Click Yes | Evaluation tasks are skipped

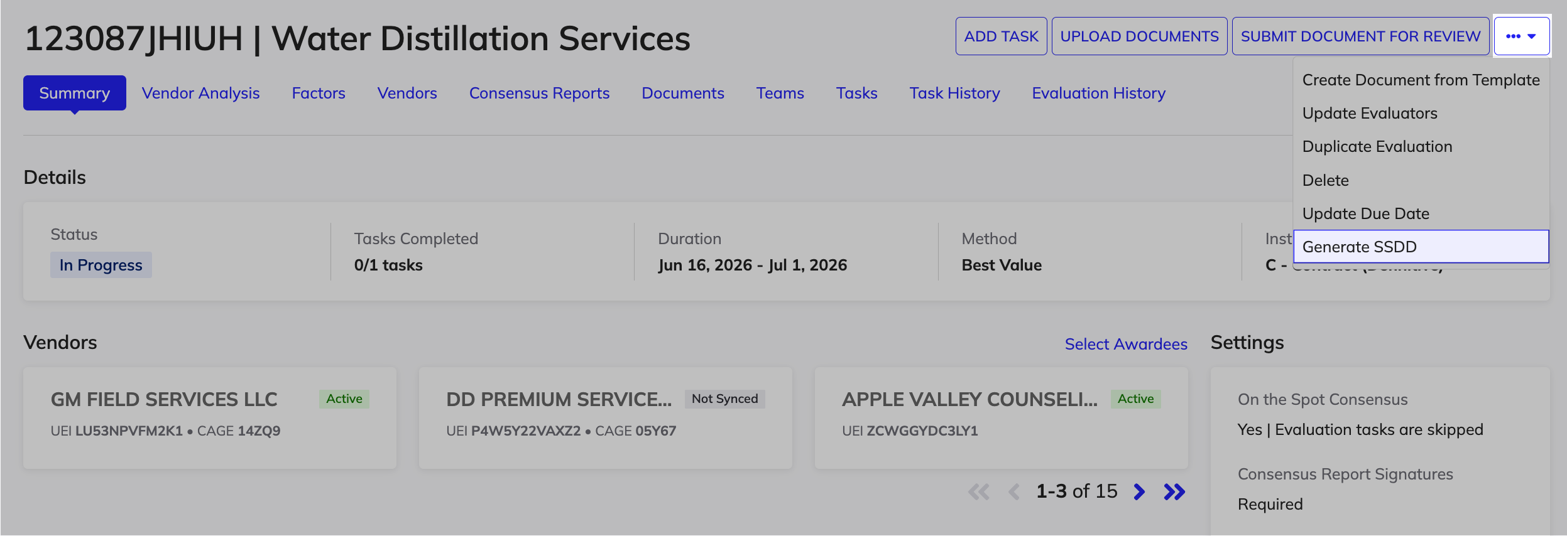pyautogui.click(x=1360, y=429)
